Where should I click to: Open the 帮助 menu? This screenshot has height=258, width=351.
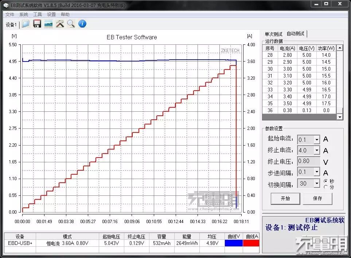[x=65, y=15]
